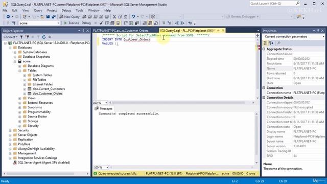Click the Cut scissors icon
This screenshot has width=327, height=184.
[x=114, y=17]
